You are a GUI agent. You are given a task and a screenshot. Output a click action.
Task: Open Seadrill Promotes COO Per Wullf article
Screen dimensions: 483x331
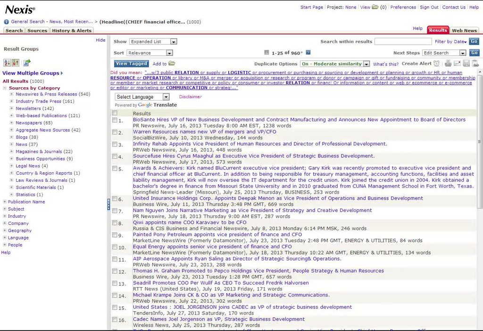point(221,283)
